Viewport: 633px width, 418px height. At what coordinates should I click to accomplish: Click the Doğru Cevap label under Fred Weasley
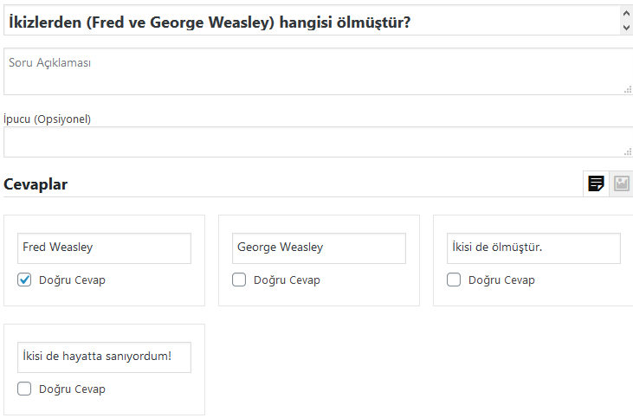pyautogui.click(x=72, y=280)
